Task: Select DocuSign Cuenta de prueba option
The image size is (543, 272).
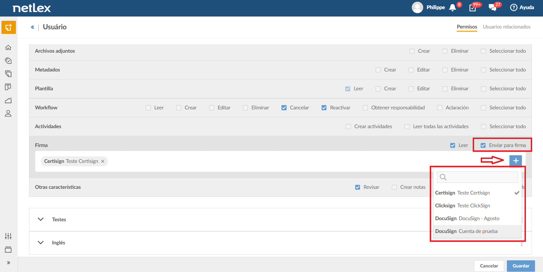Action: [477, 231]
